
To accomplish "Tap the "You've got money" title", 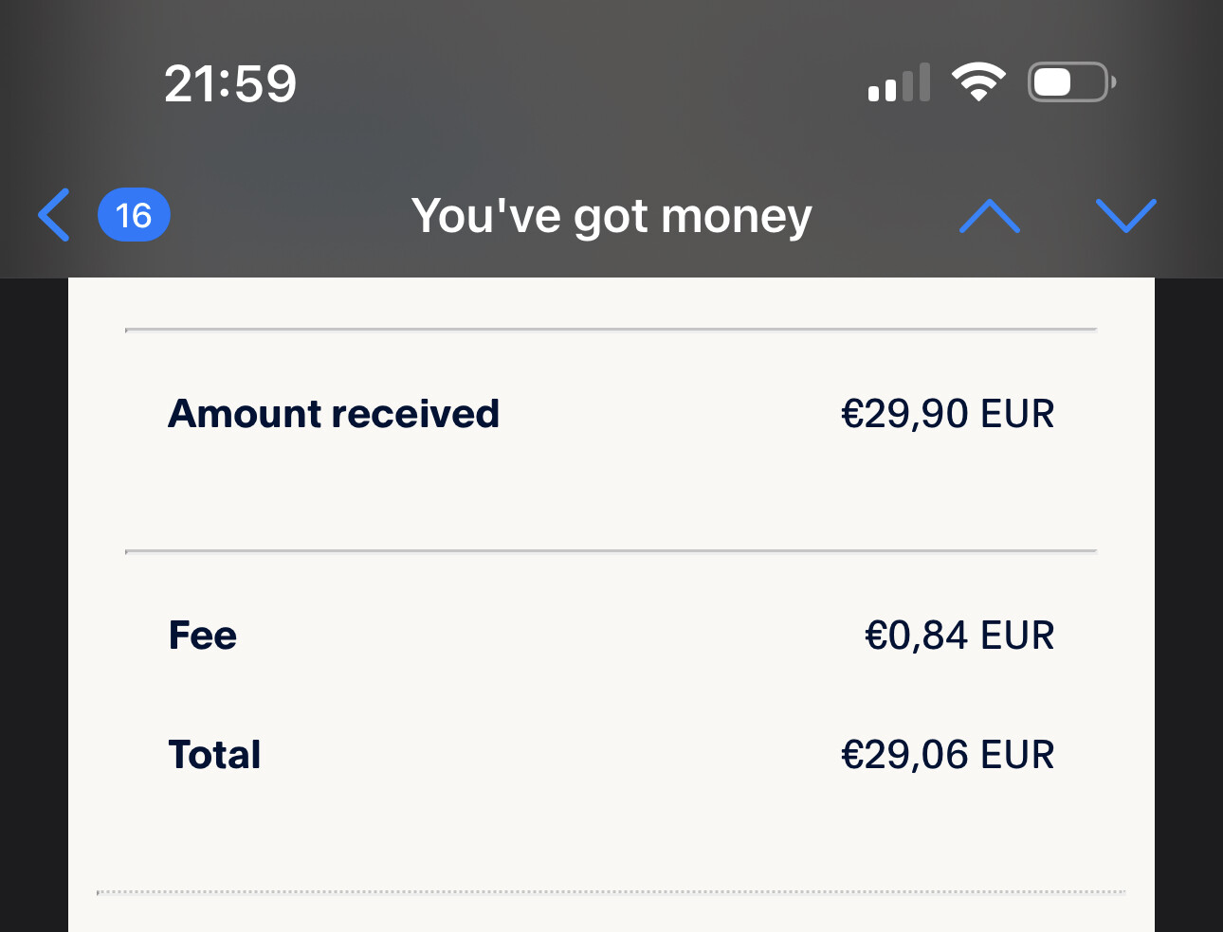I will coord(611,216).
